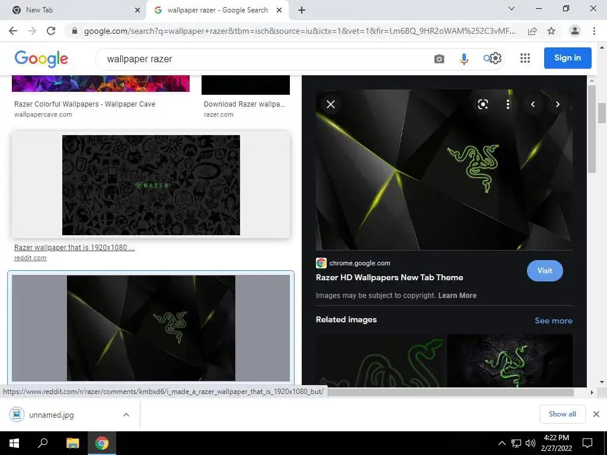Open Download Razer wallpaper result title
Screen dimensions: 607x455
point(244,104)
